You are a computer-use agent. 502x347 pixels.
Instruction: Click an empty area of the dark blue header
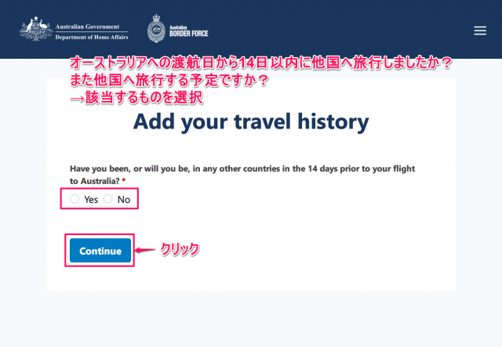coord(336,29)
